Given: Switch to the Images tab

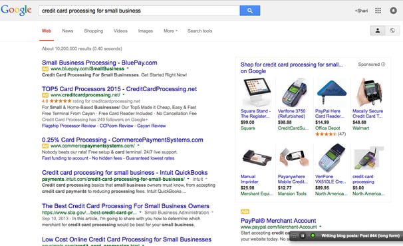Looking at the screenshot, I should pyautogui.click(x=146, y=31).
